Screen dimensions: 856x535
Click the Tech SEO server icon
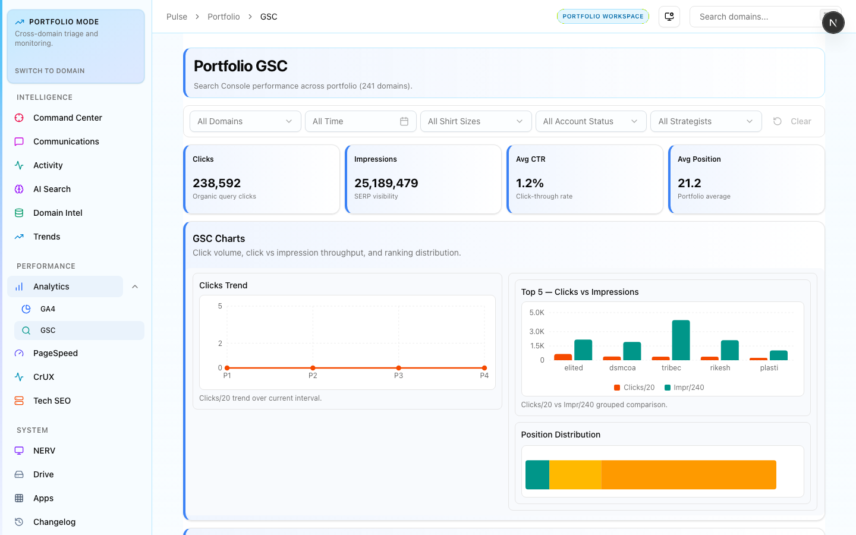tap(19, 401)
